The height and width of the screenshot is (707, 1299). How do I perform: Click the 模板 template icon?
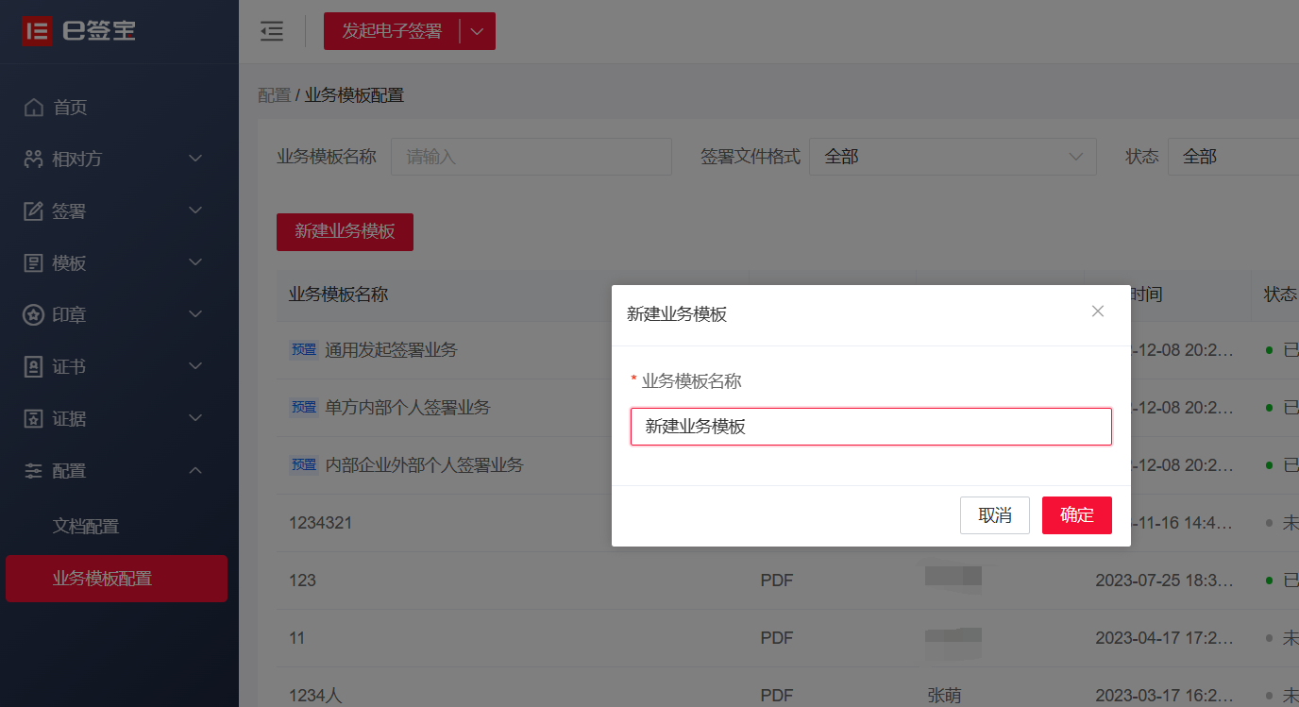pos(34,263)
